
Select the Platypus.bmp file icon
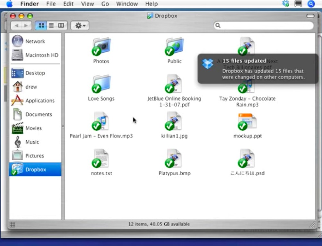click(x=174, y=158)
